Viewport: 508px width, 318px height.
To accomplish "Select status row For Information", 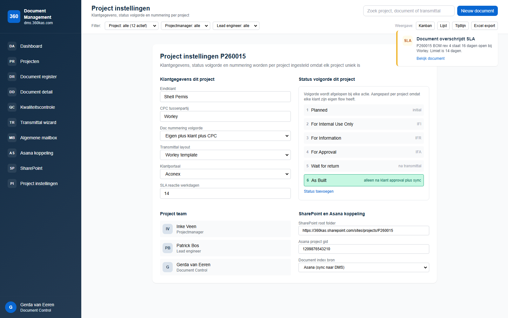I will coord(364,138).
